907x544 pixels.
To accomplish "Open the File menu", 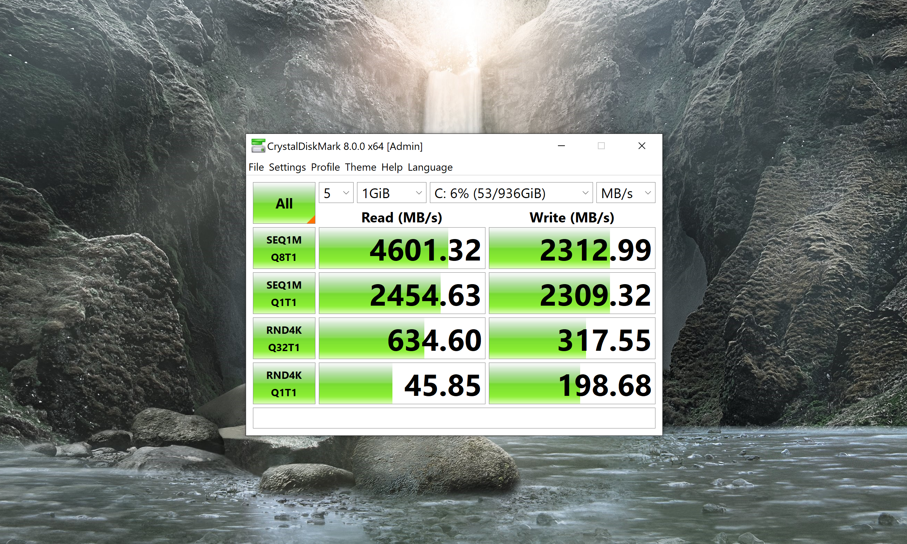I will [x=256, y=167].
